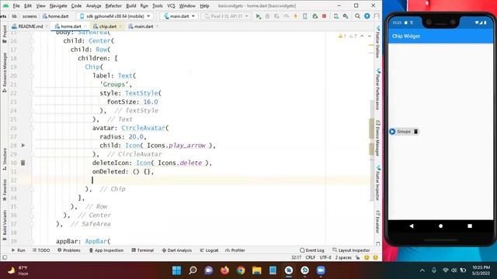Click the profiler gauge icon in toolbar
497x279 pixels.
click(287, 16)
